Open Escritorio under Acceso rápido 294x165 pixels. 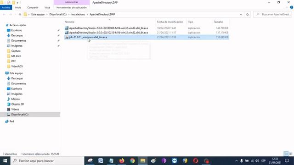(x=17, y=30)
